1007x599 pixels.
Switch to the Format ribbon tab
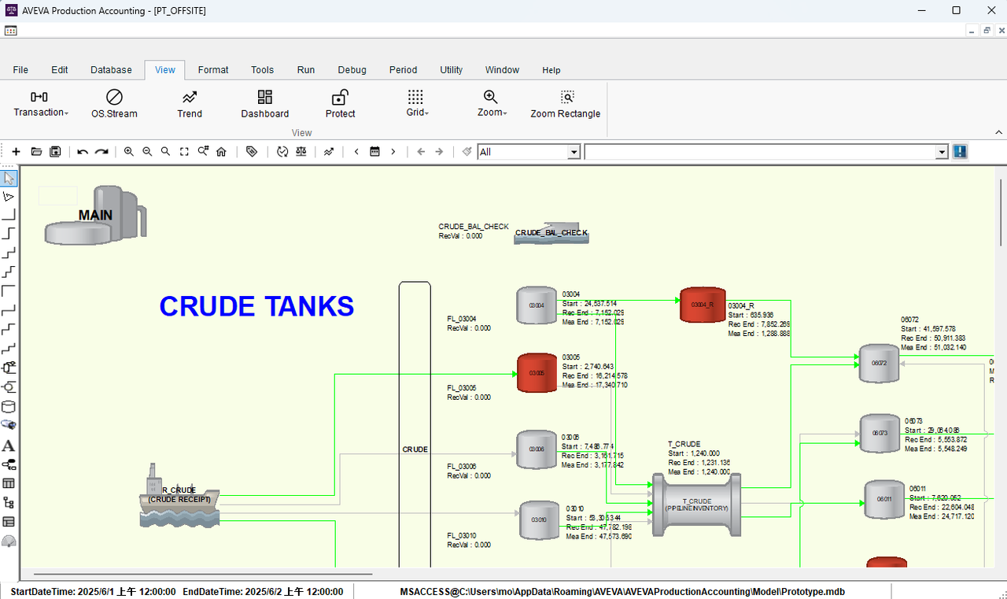[213, 69]
